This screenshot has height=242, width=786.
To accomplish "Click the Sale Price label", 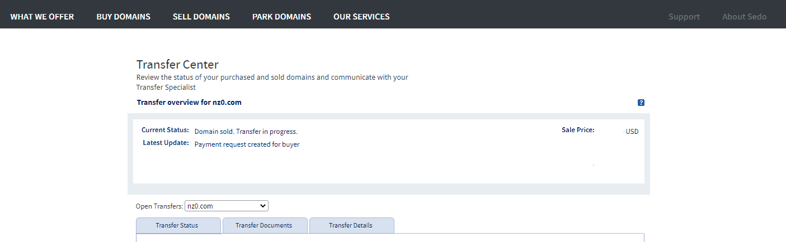I will (x=578, y=130).
